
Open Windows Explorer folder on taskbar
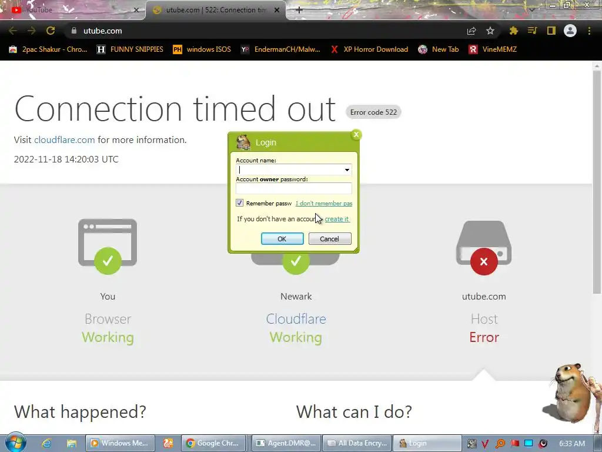[71, 443]
